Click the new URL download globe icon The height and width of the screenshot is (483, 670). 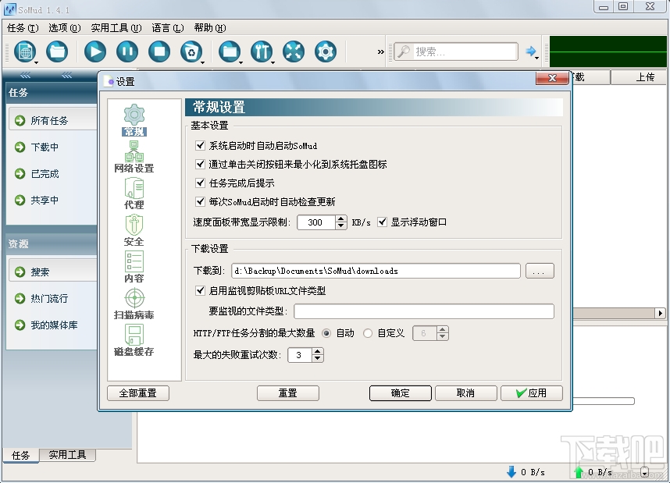click(25, 51)
